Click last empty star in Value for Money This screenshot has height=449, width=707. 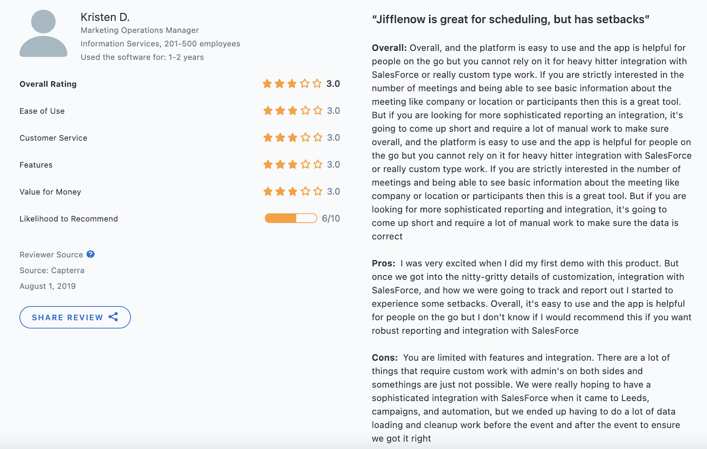[x=318, y=191]
